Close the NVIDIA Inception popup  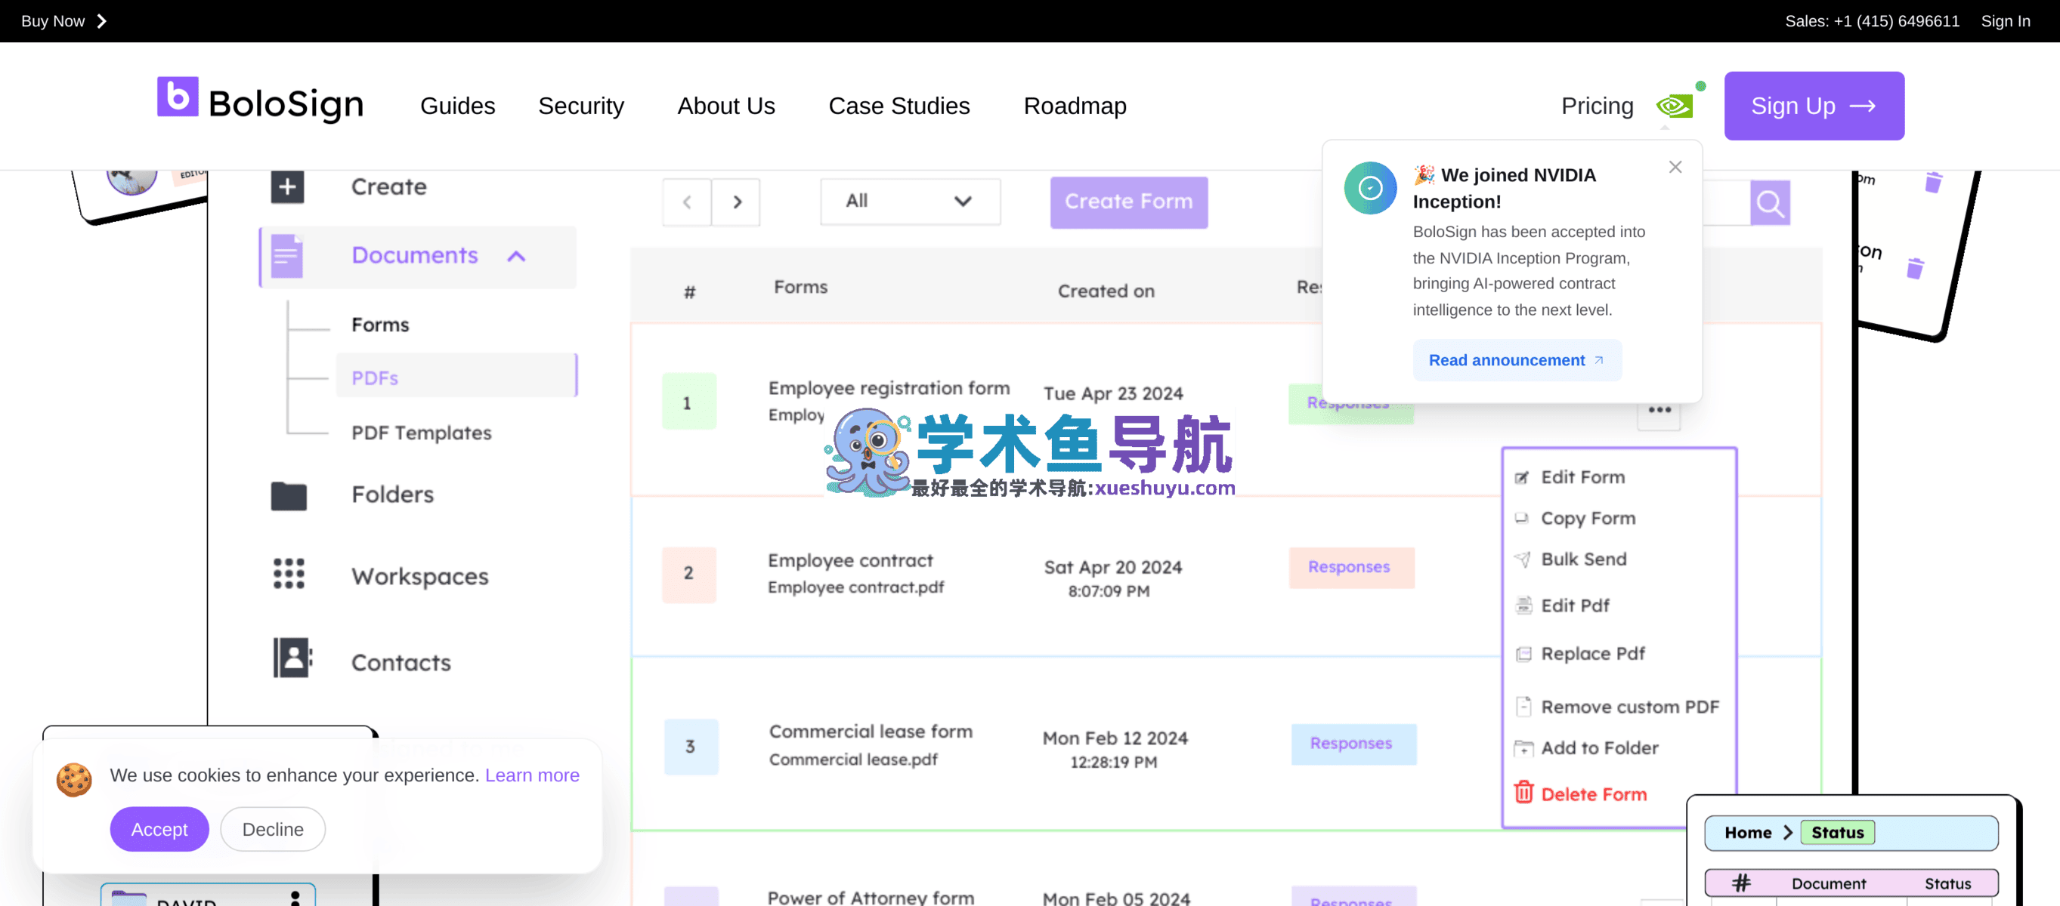(x=1675, y=167)
